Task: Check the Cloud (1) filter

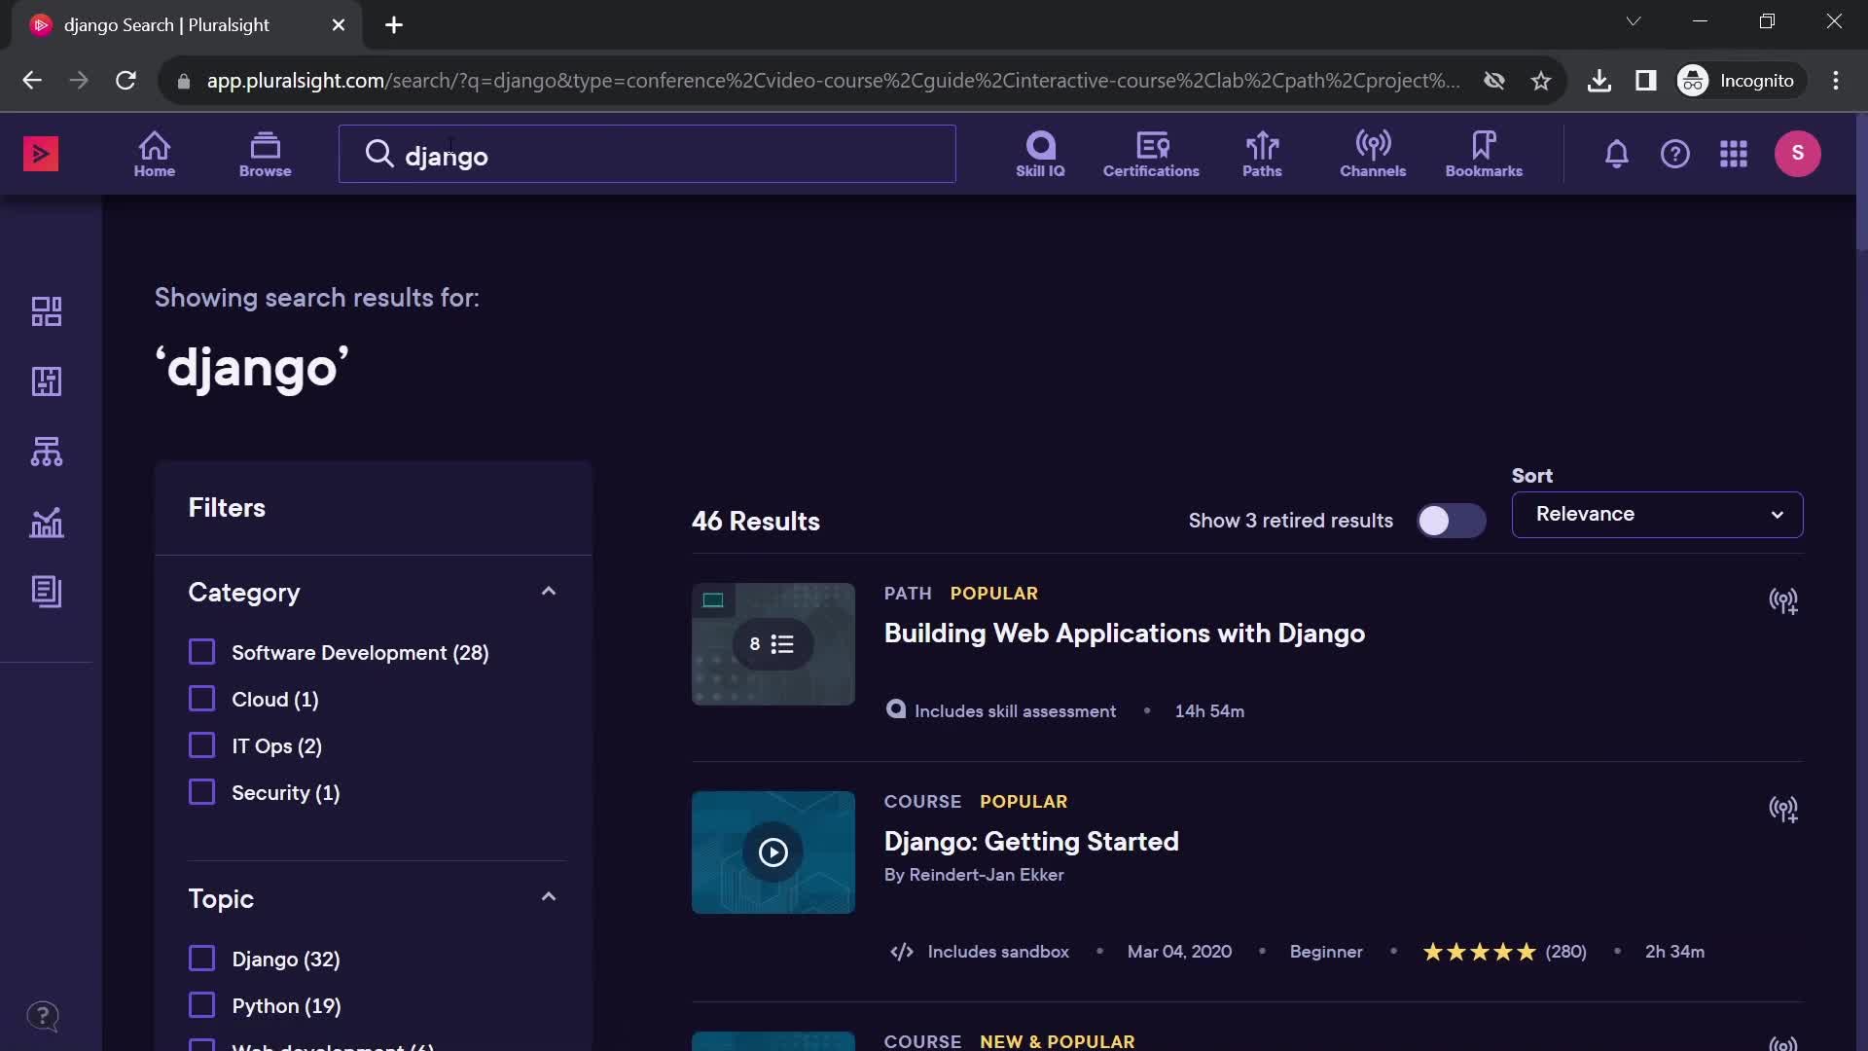Action: click(201, 699)
